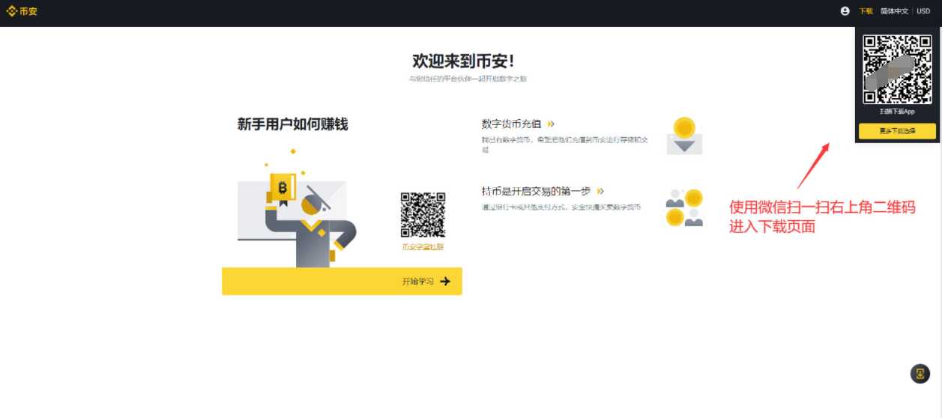This screenshot has width=942, height=418.
Task: Click the gold coin deposit icon
Action: tap(684, 136)
